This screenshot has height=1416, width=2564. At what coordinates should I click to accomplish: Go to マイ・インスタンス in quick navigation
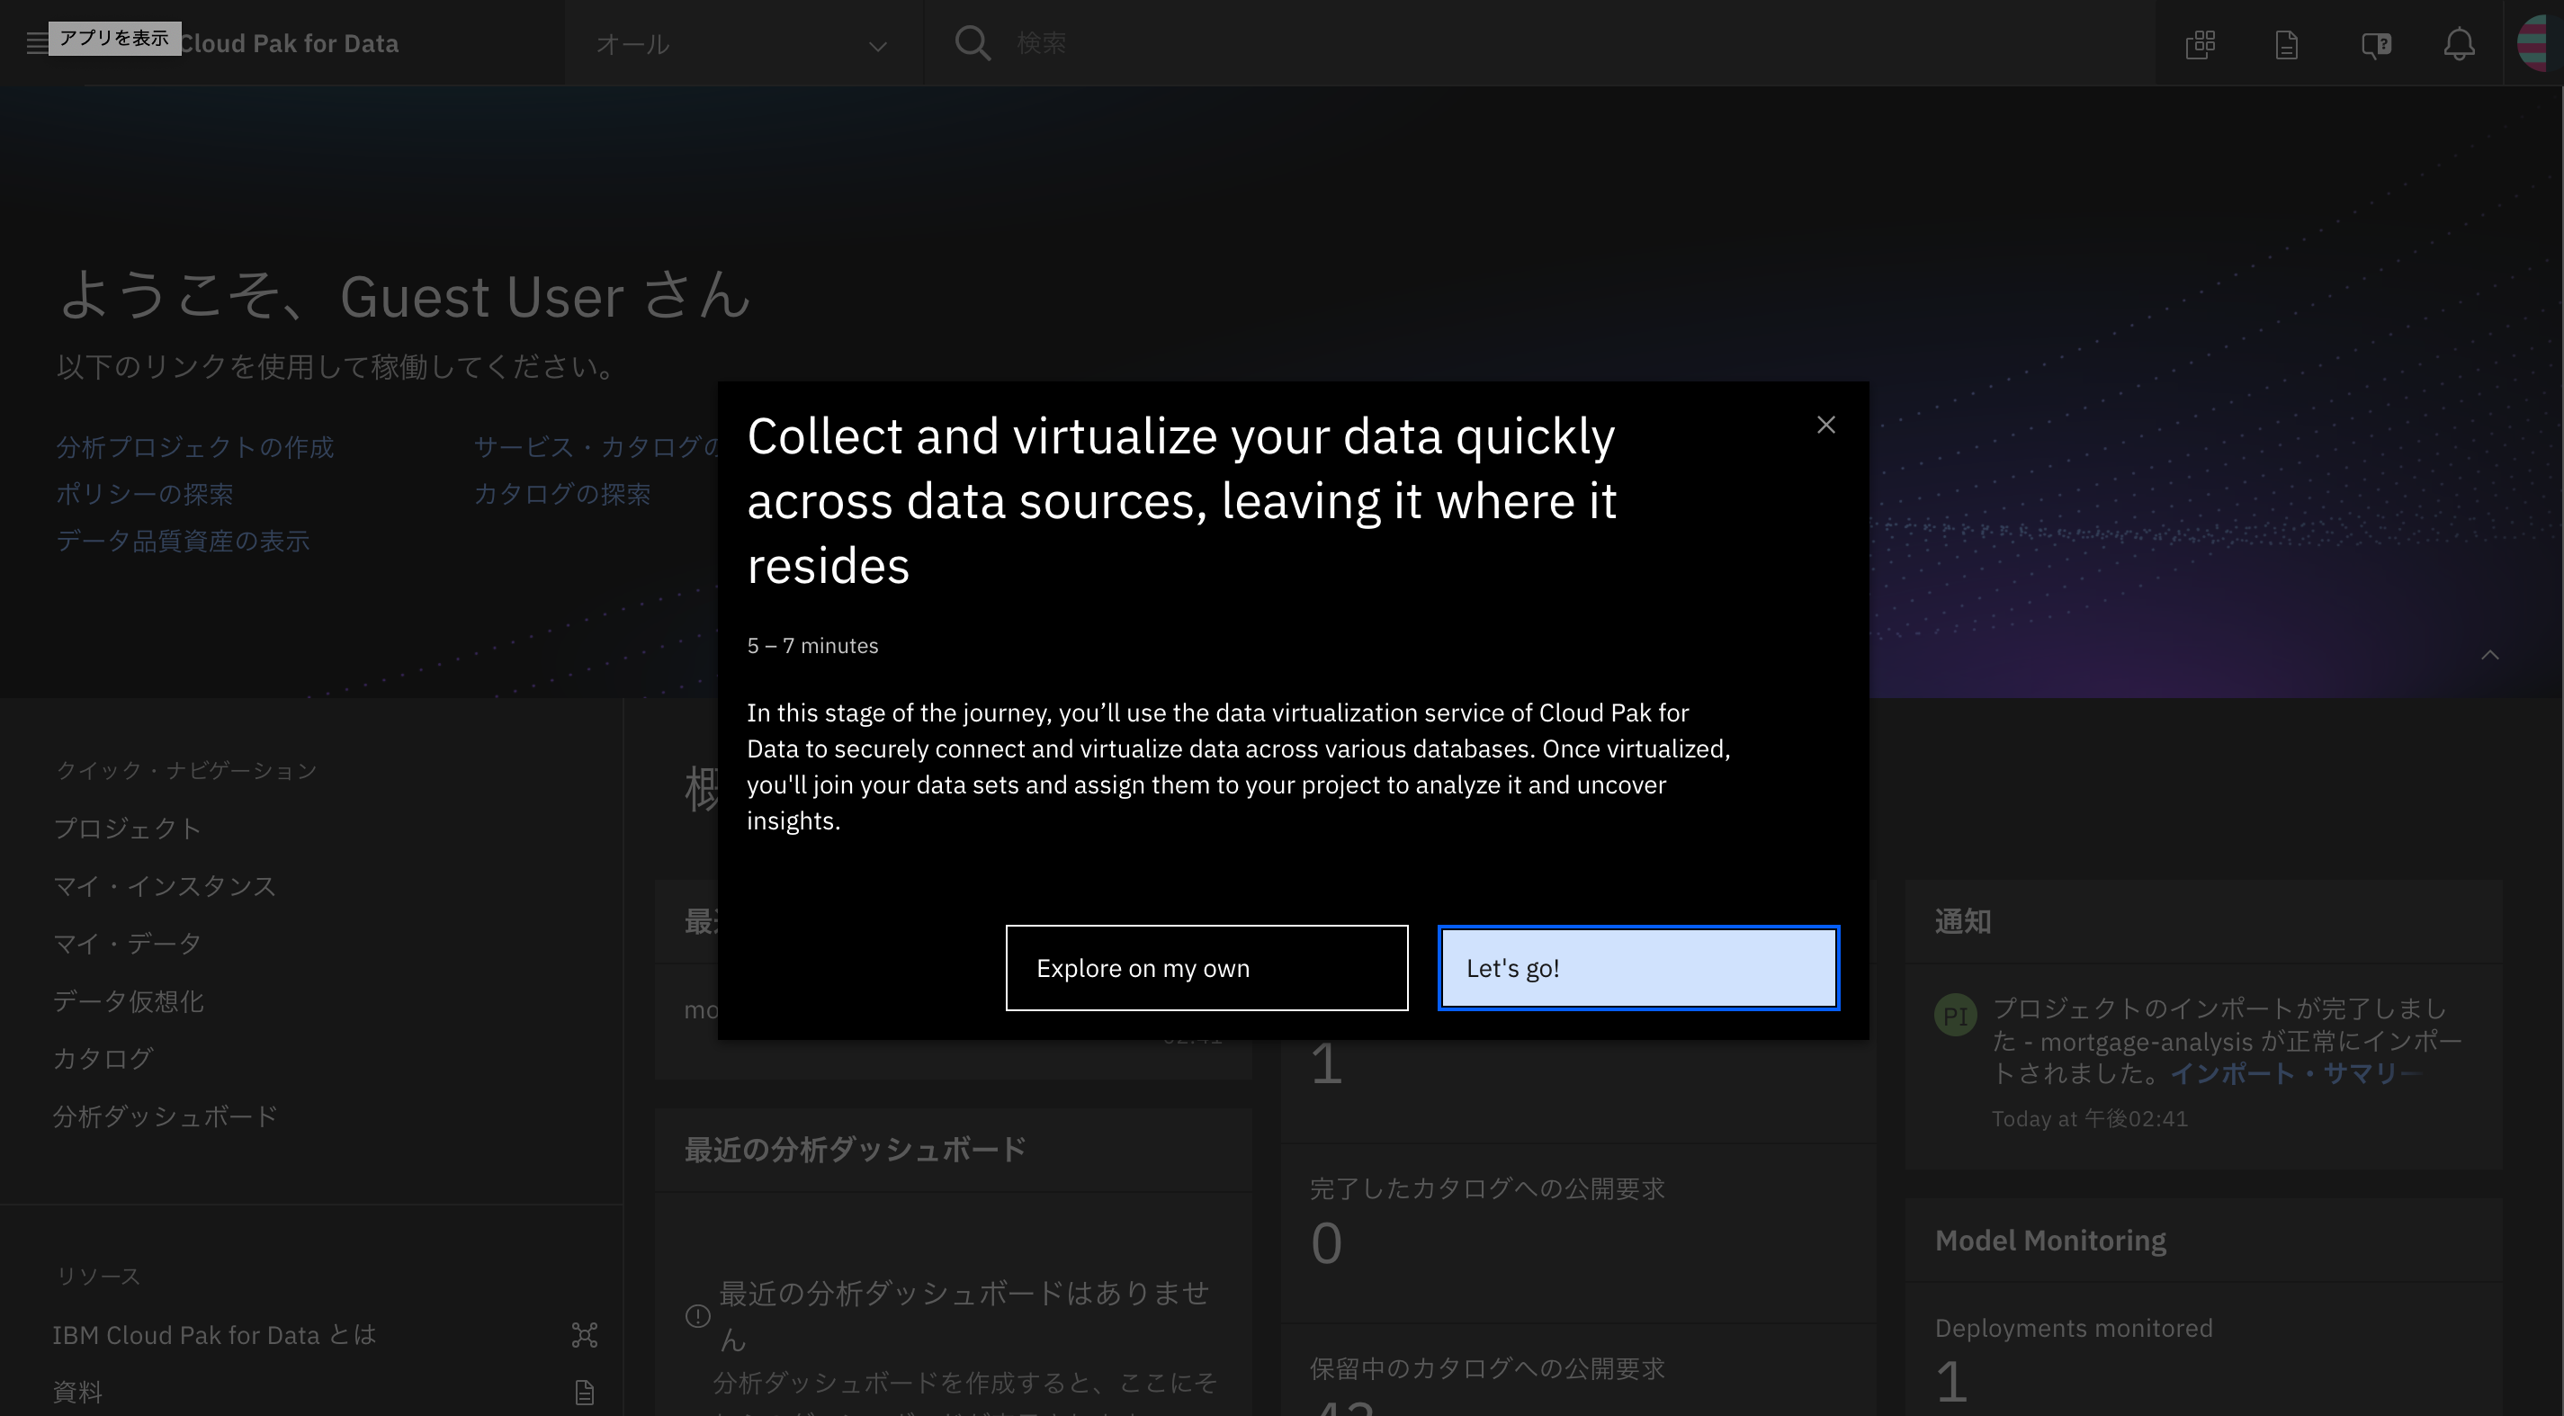pos(165,885)
